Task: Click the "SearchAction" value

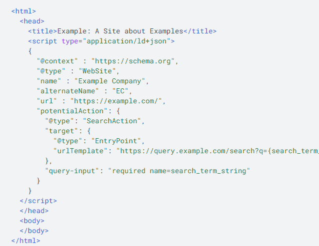Action: [x=113, y=121]
